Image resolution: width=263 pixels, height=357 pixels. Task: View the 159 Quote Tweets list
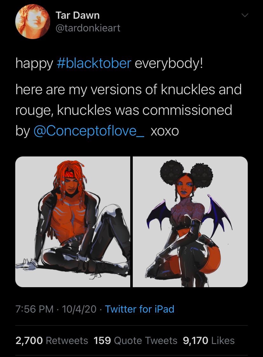pos(135,340)
